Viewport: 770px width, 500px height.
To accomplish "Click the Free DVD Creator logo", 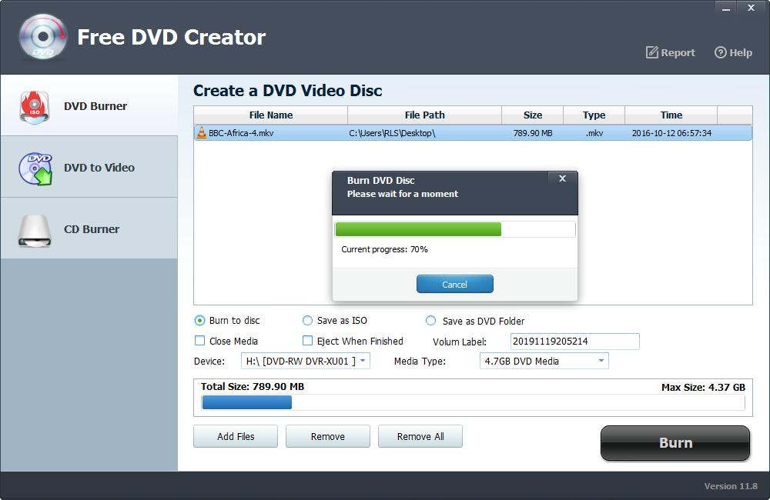I will 42,36.
